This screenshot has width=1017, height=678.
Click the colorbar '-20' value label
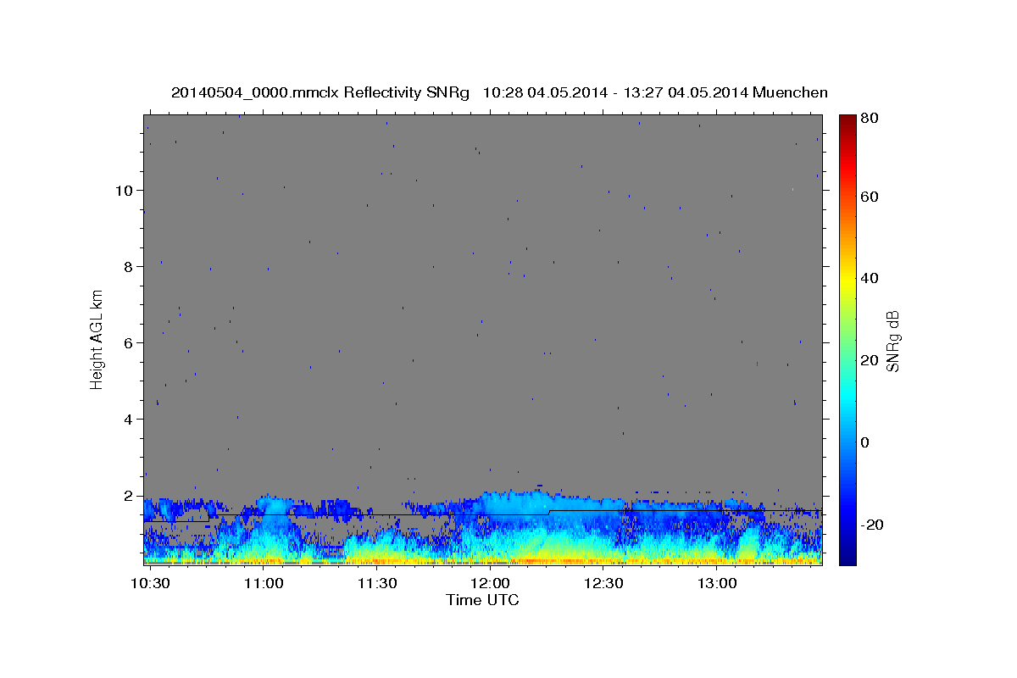[871, 525]
